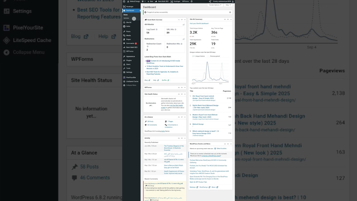Open the Screen Options dropdown
This screenshot has width=357, height=201.
[215, 5]
